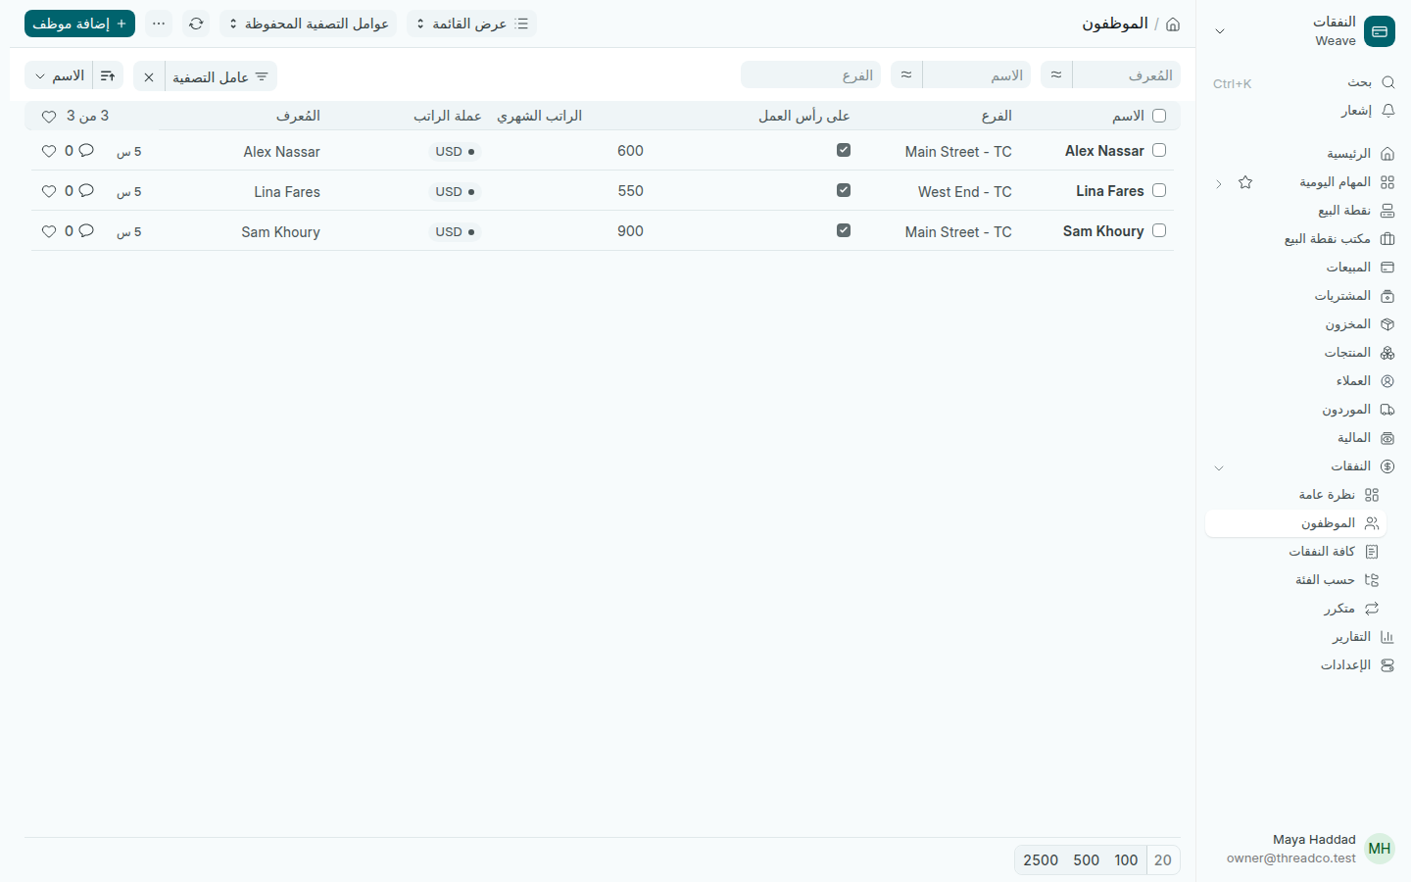
Task: Click the إضافة موظف button
Action: [79, 24]
